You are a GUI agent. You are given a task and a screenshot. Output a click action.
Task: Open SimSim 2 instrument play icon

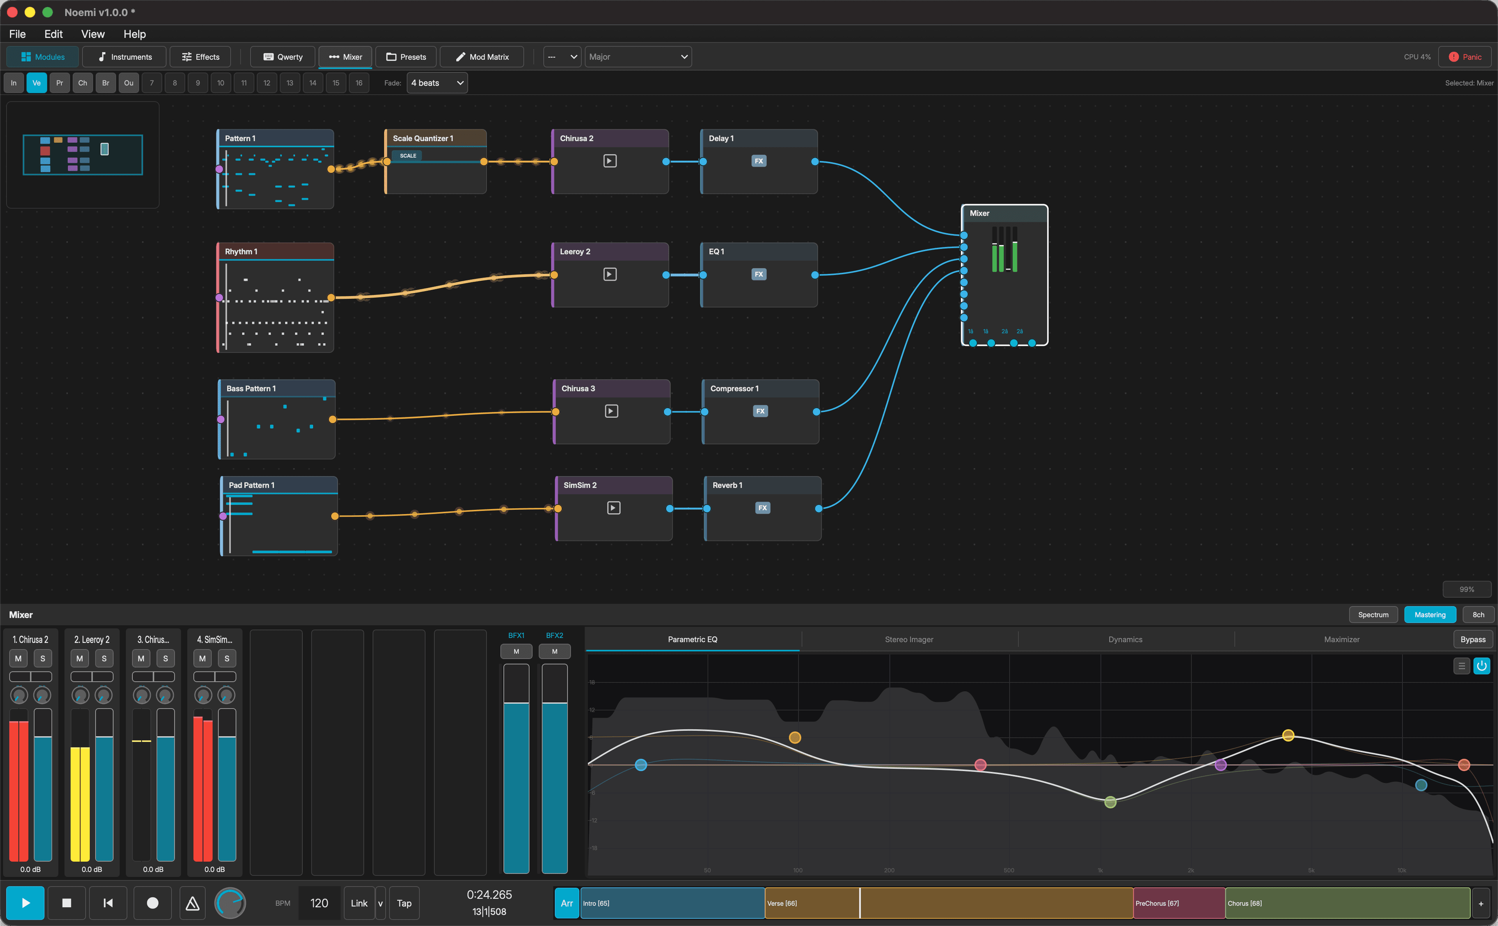coord(613,508)
